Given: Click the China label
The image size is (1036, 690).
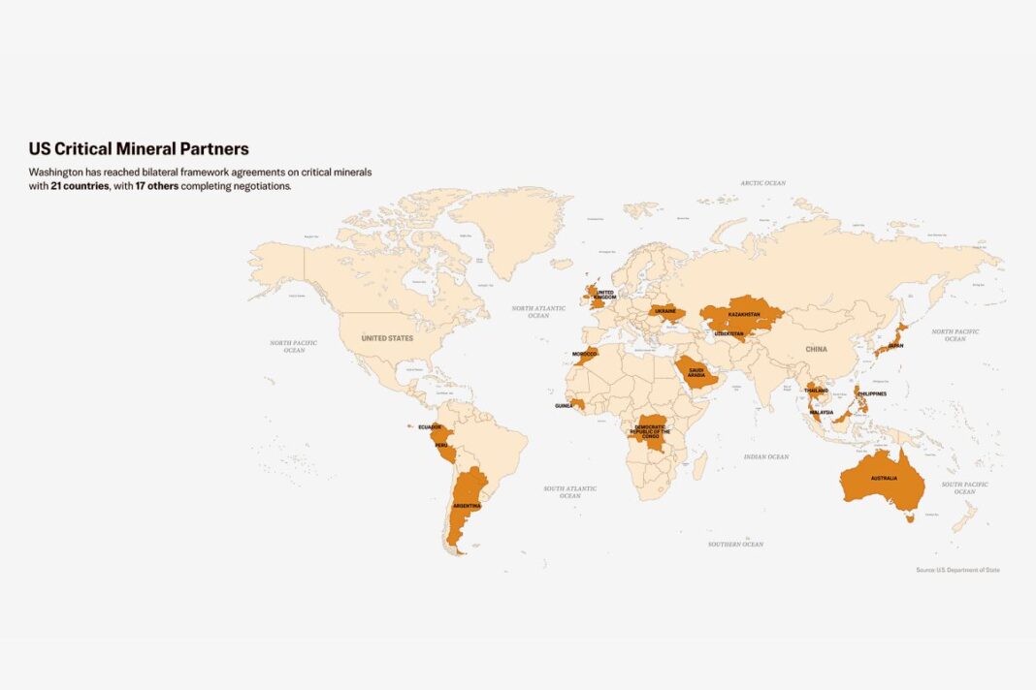Looking at the screenshot, I should pos(816,349).
